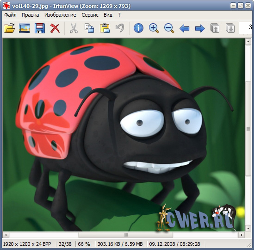Click the Open file folder icon
This screenshot has width=254, height=250.
click(x=9, y=28)
